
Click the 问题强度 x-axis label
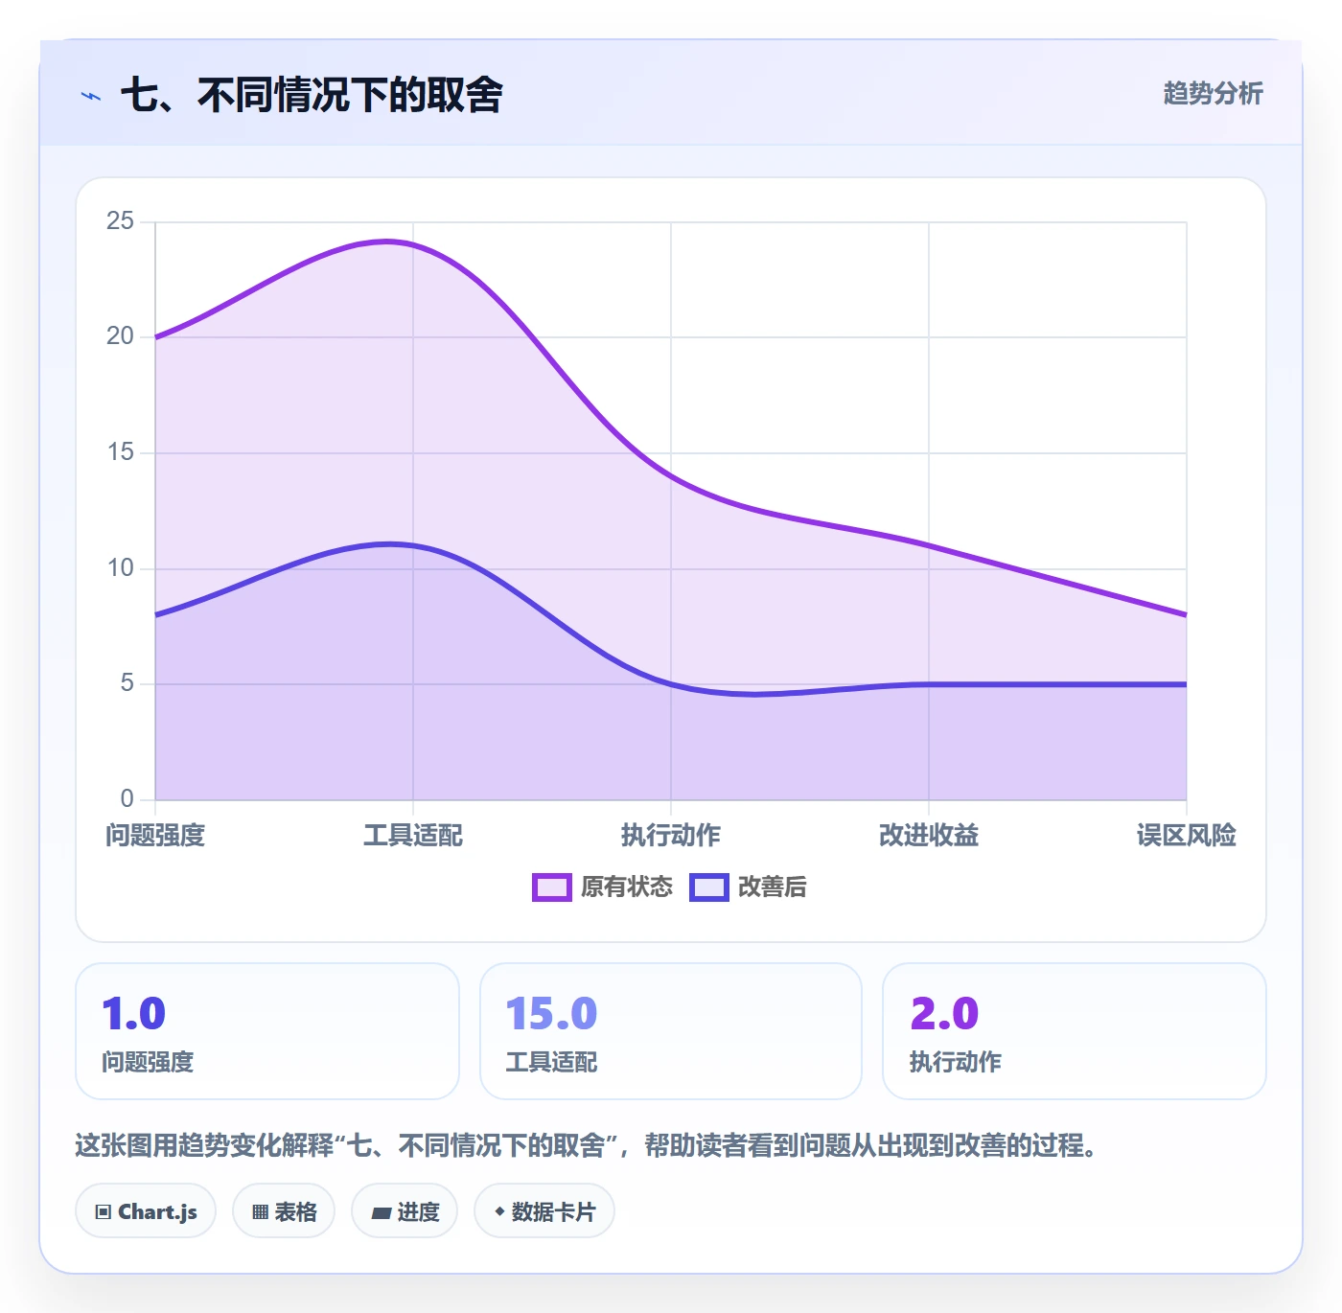155,836
